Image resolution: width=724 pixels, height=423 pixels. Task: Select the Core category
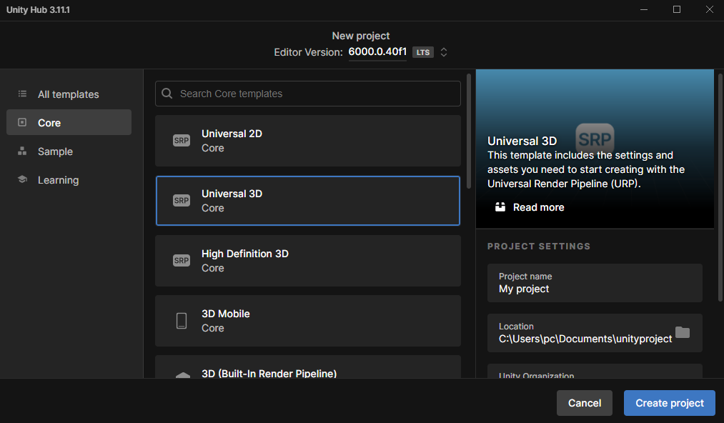[69, 122]
